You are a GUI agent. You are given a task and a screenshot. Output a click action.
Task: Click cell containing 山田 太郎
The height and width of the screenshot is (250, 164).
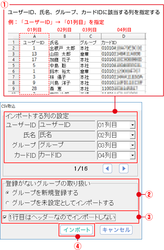tap(65, 54)
